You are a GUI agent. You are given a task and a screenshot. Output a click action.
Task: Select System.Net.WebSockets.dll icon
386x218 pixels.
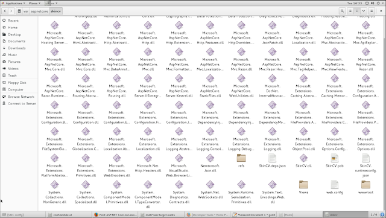[x=210, y=184]
